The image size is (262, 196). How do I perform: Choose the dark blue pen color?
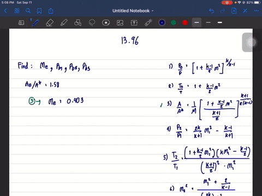pyautogui.click(x=162, y=22)
